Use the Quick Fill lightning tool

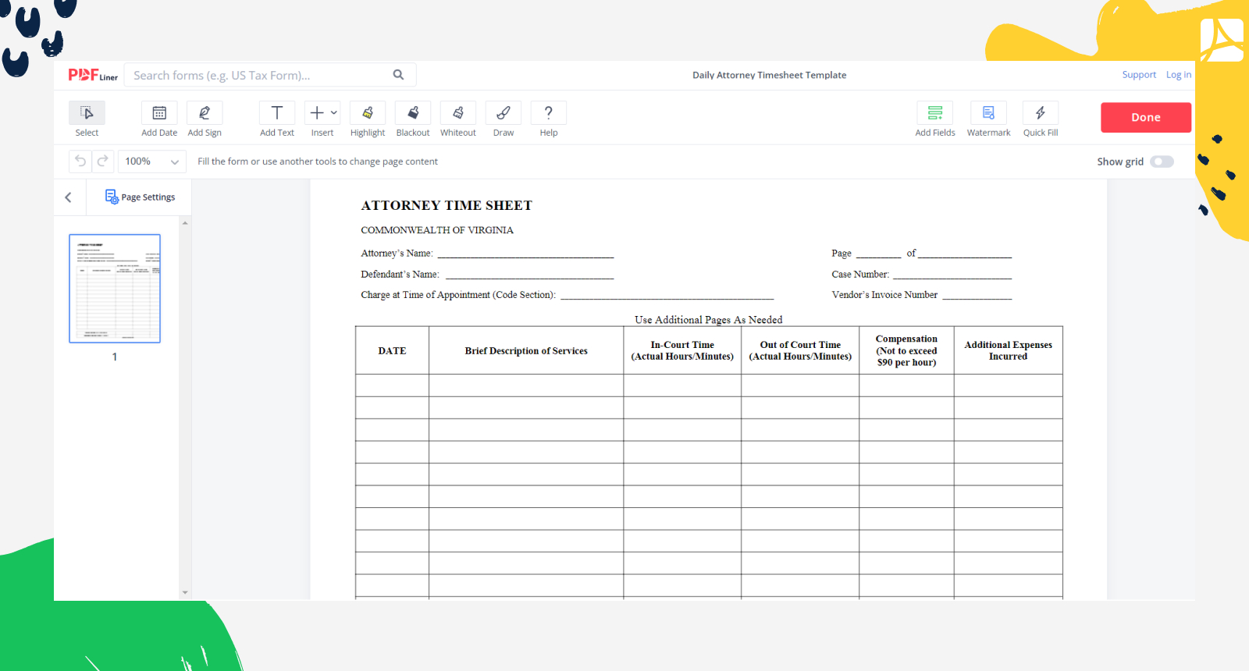click(1041, 113)
